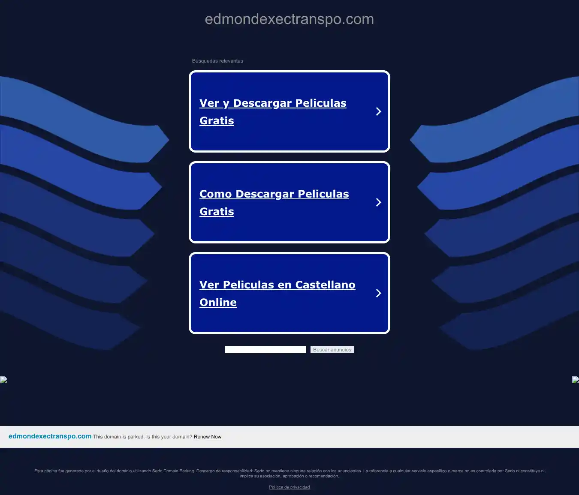Open the 'Política de privacidad' link
The height and width of the screenshot is (495, 579).
tap(289, 487)
